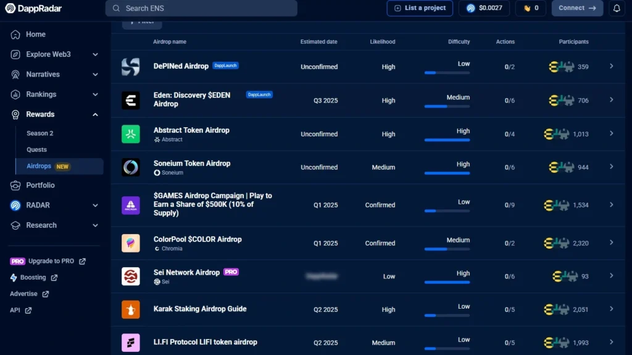This screenshot has height=355, width=632.
Task: Click the LI.FI Protocol airdrop logo
Action: tap(131, 343)
